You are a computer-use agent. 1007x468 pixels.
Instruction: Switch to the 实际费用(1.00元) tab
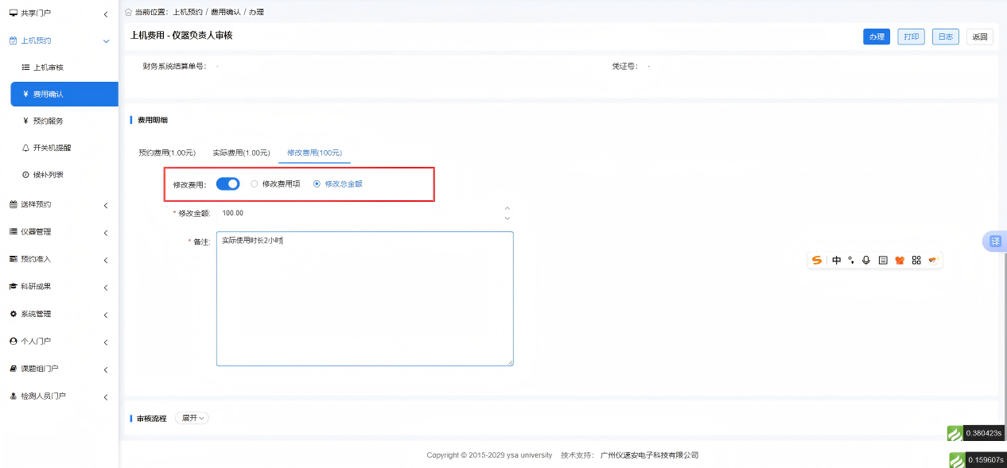point(241,153)
